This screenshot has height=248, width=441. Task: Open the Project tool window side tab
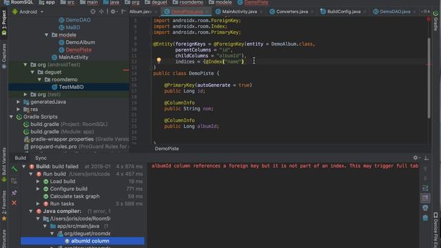pyautogui.click(x=4, y=23)
